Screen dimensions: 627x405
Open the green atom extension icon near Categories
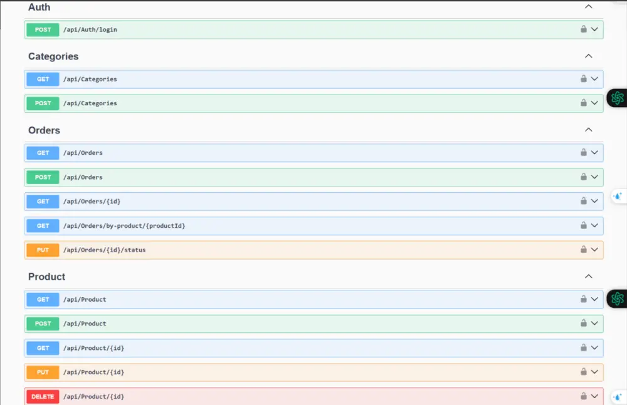[617, 98]
